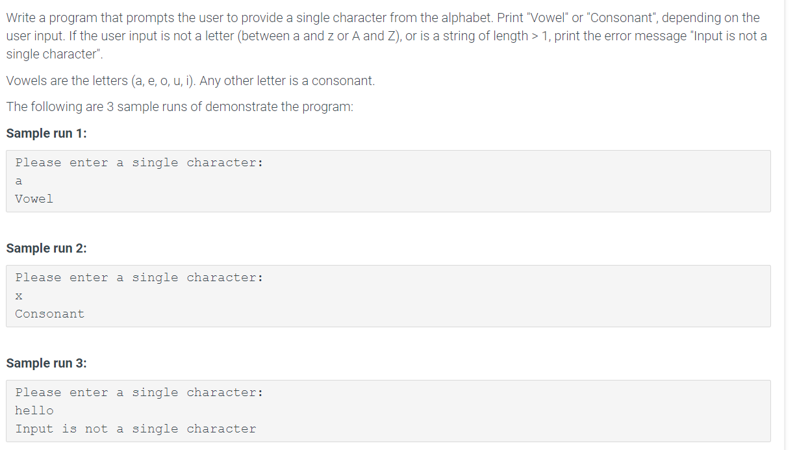
Task: Click the 'Sample run 3:' heading
Action: [x=46, y=363]
